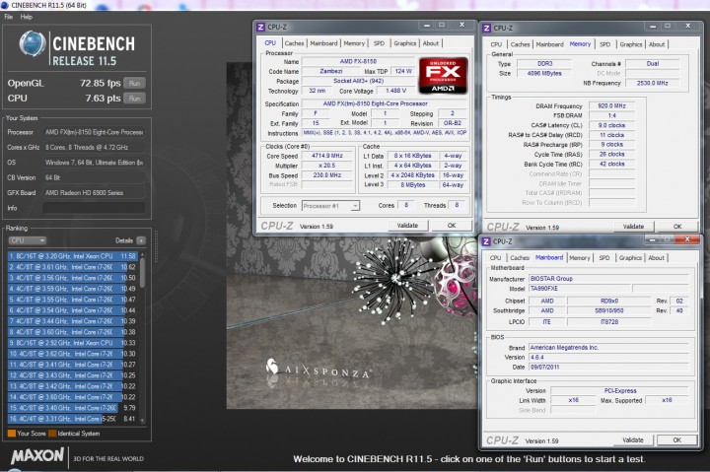Click the DRAM Frequency value 920.0 MHz
Viewport: 710px width, 472px height.
[611, 105]
